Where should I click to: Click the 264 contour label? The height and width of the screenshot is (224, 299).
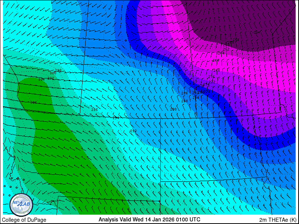click(x=221, y=53)
